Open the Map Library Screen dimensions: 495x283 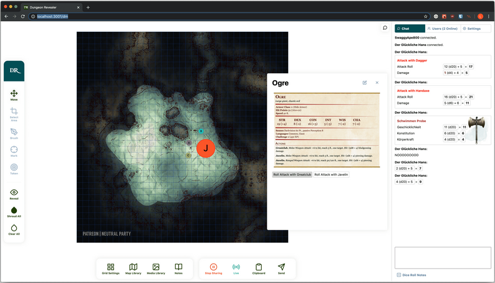pos(133,268)
